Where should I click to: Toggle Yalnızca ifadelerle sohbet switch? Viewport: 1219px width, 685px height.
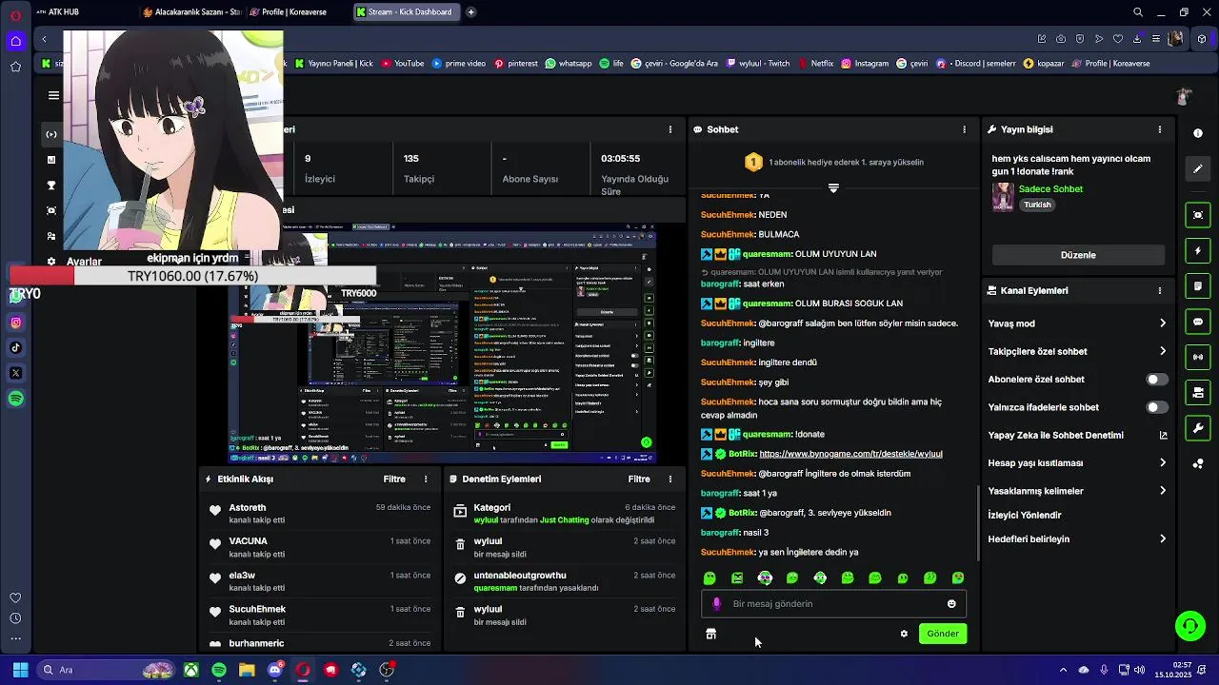(1157, 407)
